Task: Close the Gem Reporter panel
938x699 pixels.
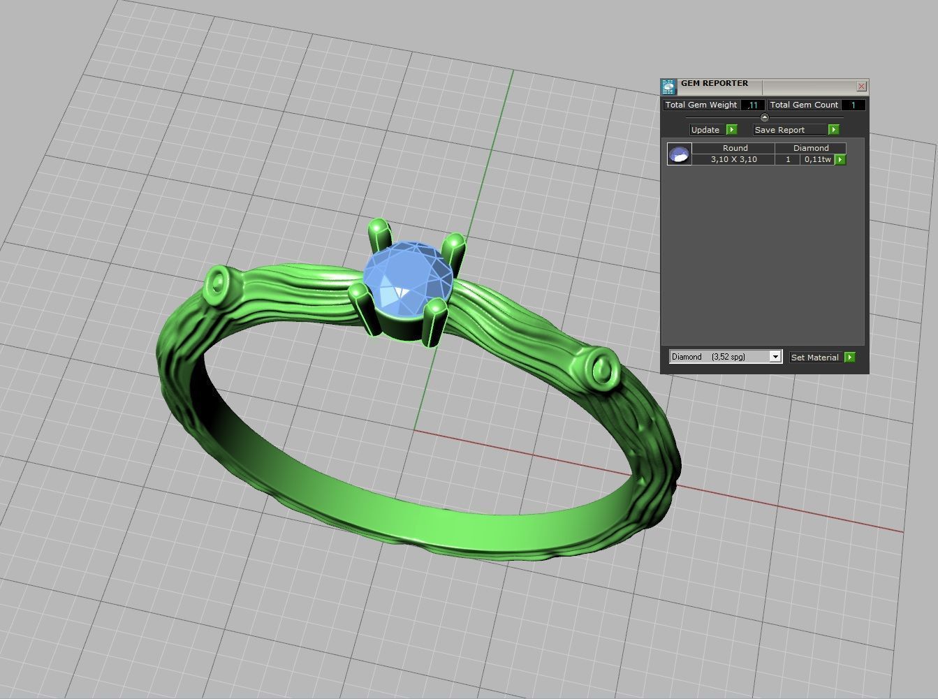Action: coord(861,87)
